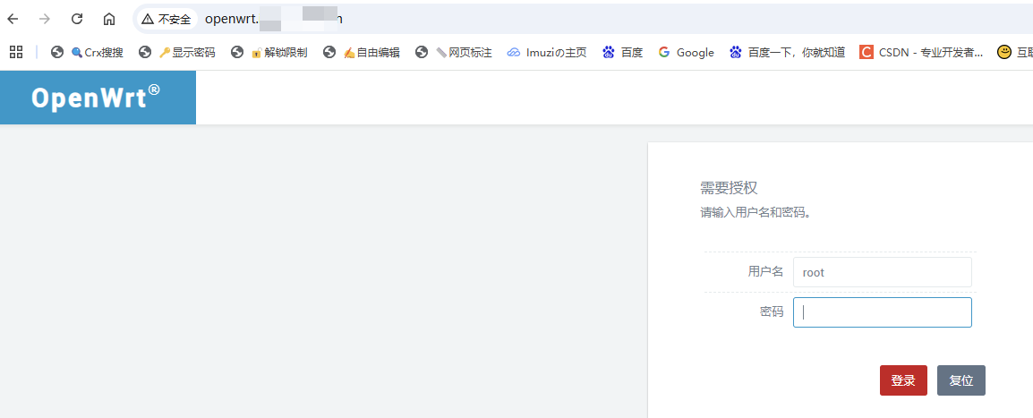
Task: Click the globe icon beside Crx搜搜
Action: click(x=57, y=53)
